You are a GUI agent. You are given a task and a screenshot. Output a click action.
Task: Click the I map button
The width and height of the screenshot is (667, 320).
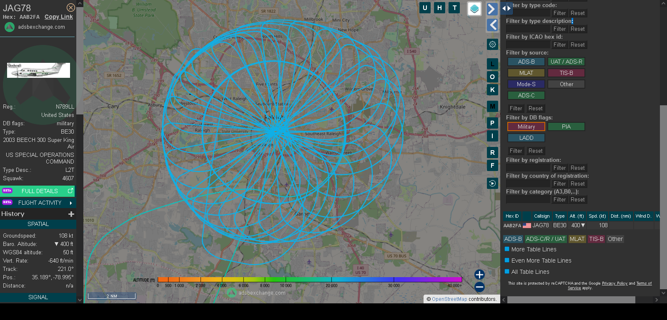click(x=493, y=136)
